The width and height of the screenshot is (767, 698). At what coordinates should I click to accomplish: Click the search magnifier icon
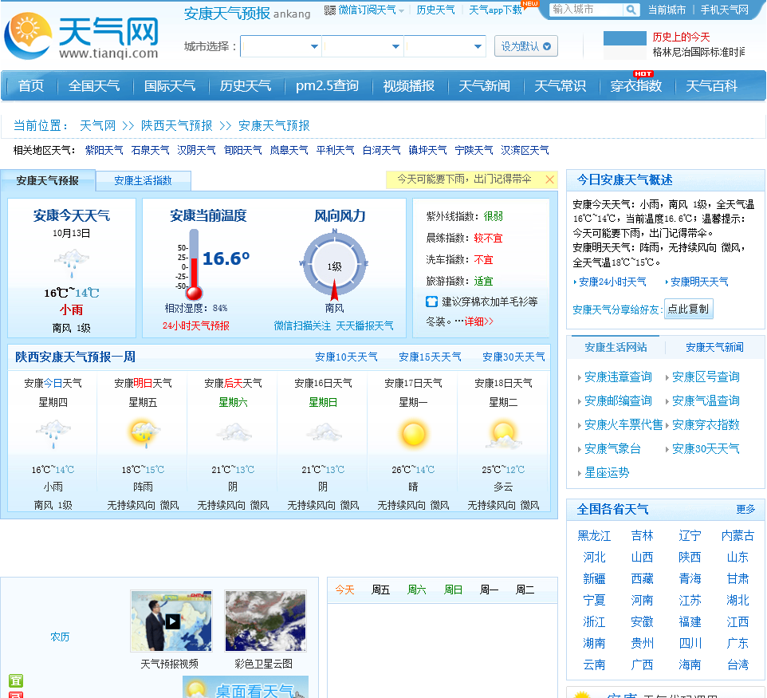pos(631,10)
